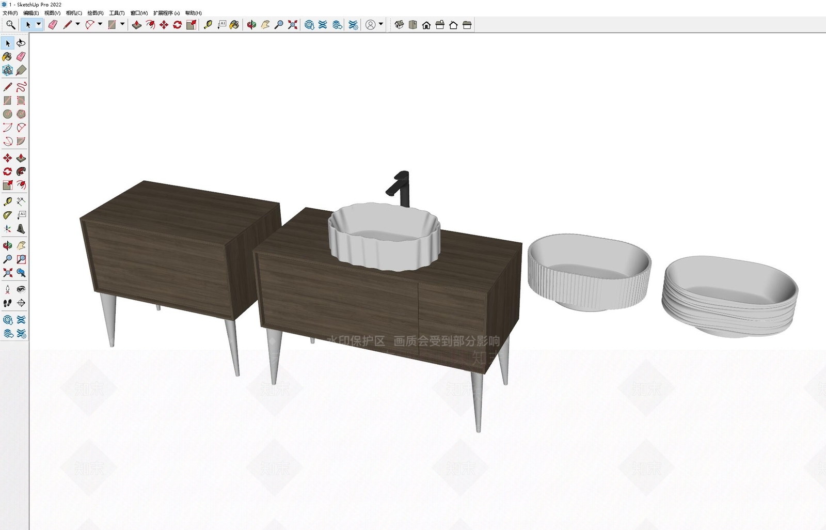Select the Axes tool
This screenshot has width=826, height=530.
tap(7, 228)
